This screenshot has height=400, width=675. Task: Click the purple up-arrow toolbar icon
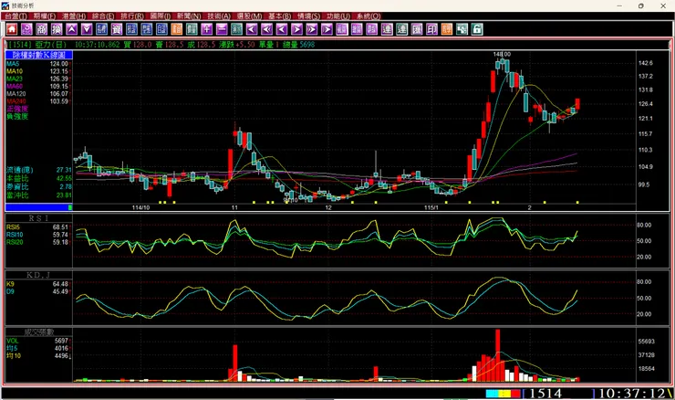pyautogui.click(x=72, y=29)
